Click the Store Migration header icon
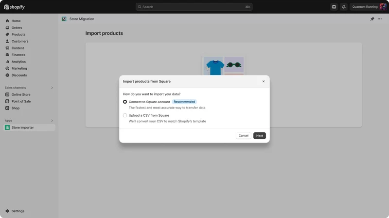 (x=64, y=19)
